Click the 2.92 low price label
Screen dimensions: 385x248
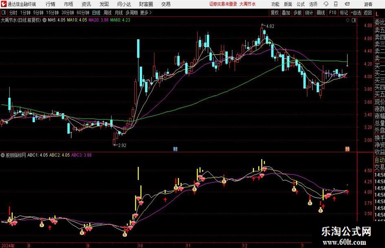(122, 145)
